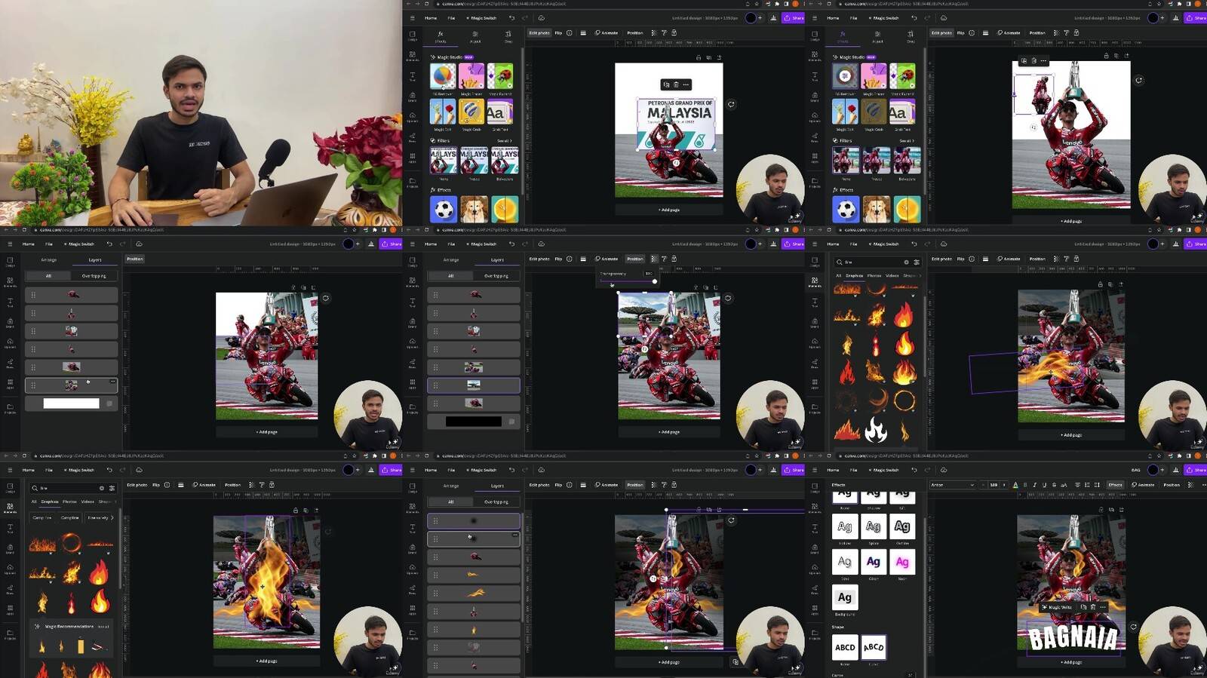
Task: Toggle lock icon beside the black background layer
Action: [511, 422]
